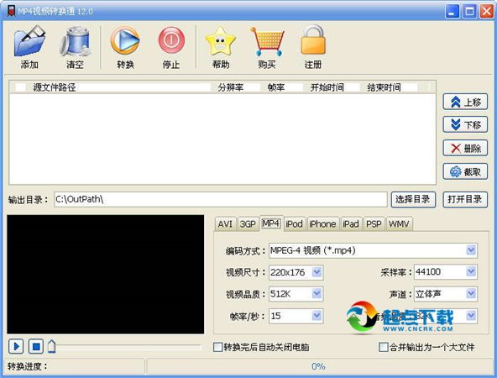Click the 打开目录 button
The height and width of the screenshot is (378, 497).
point(465,199)
